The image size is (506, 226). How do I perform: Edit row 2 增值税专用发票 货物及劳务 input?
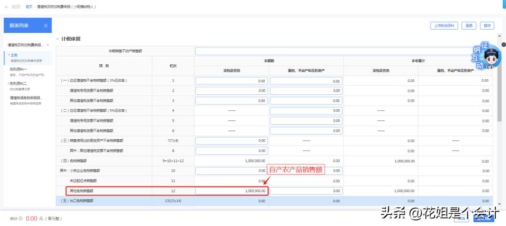point(231,90)
